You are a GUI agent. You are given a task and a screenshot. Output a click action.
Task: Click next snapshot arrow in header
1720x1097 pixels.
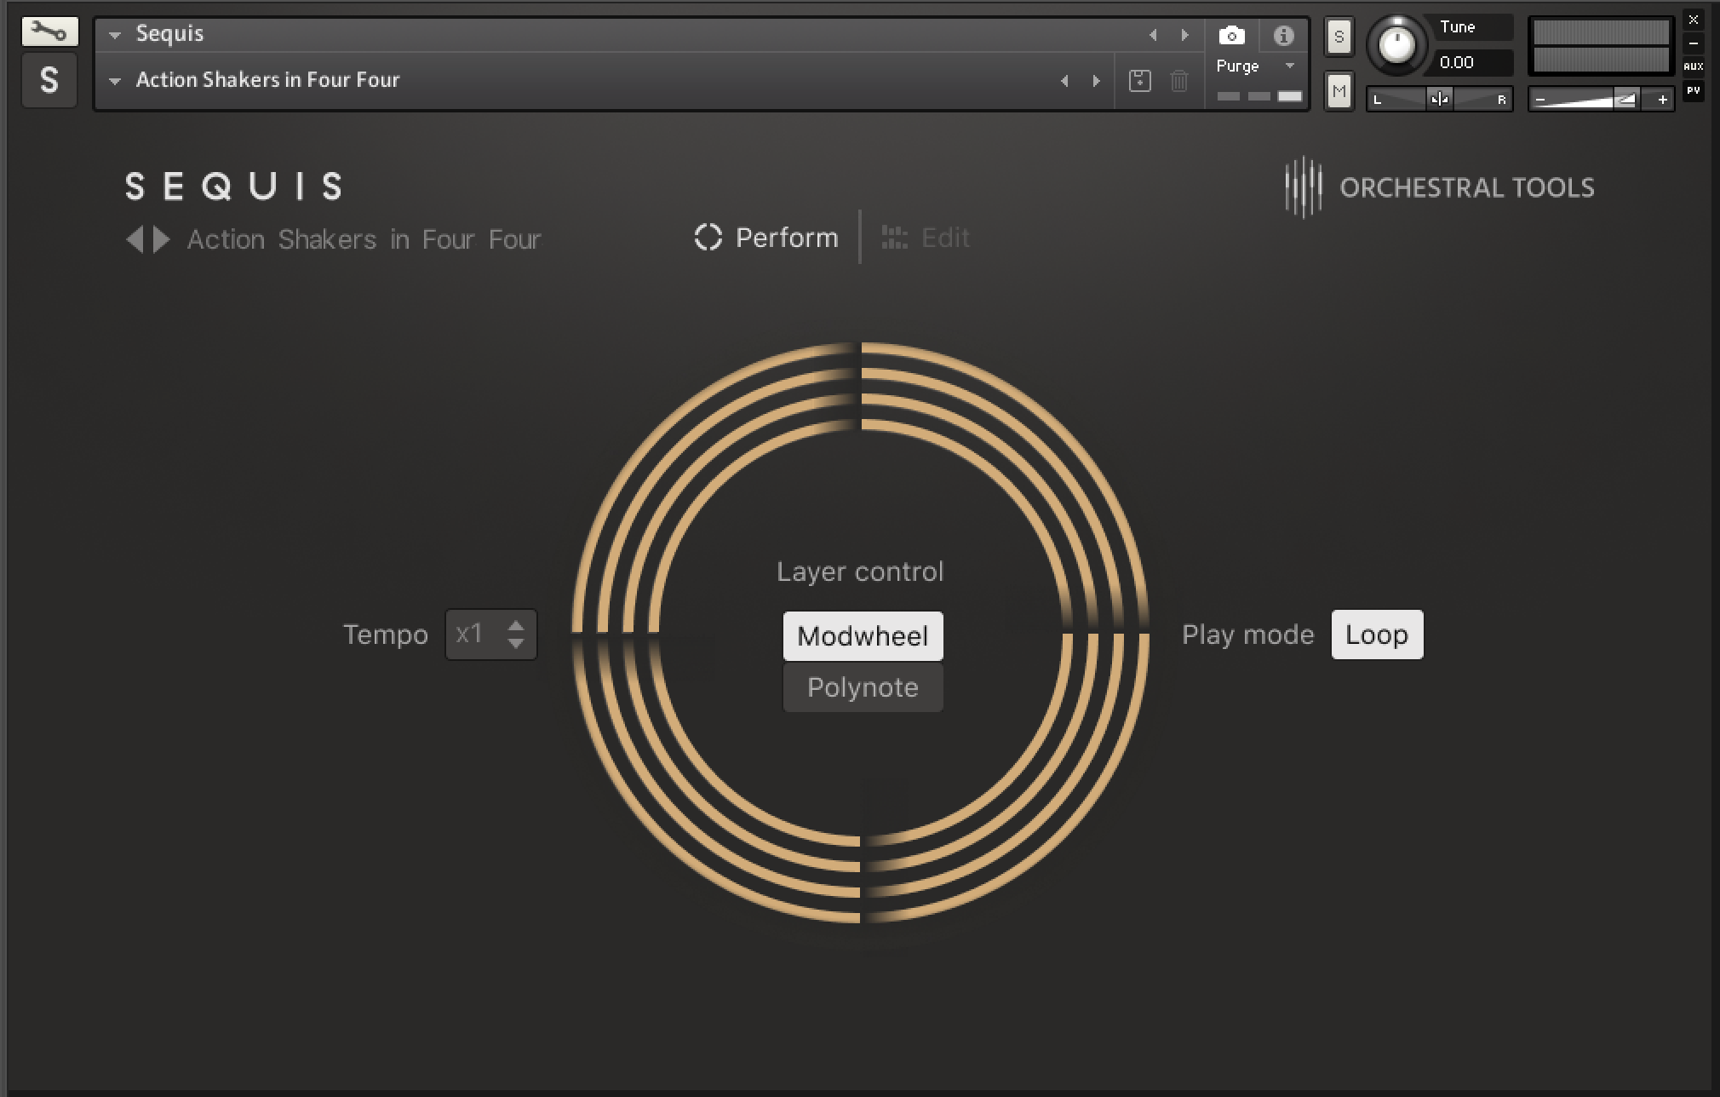tap(1096, 81)
